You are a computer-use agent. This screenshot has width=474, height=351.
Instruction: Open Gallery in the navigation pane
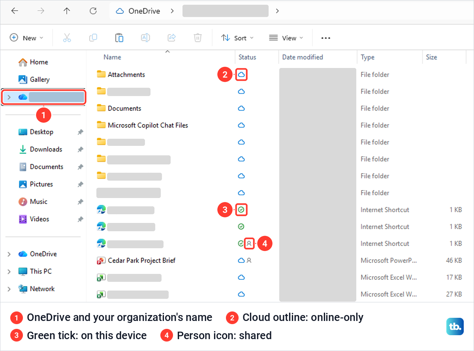tap(34, 79)
